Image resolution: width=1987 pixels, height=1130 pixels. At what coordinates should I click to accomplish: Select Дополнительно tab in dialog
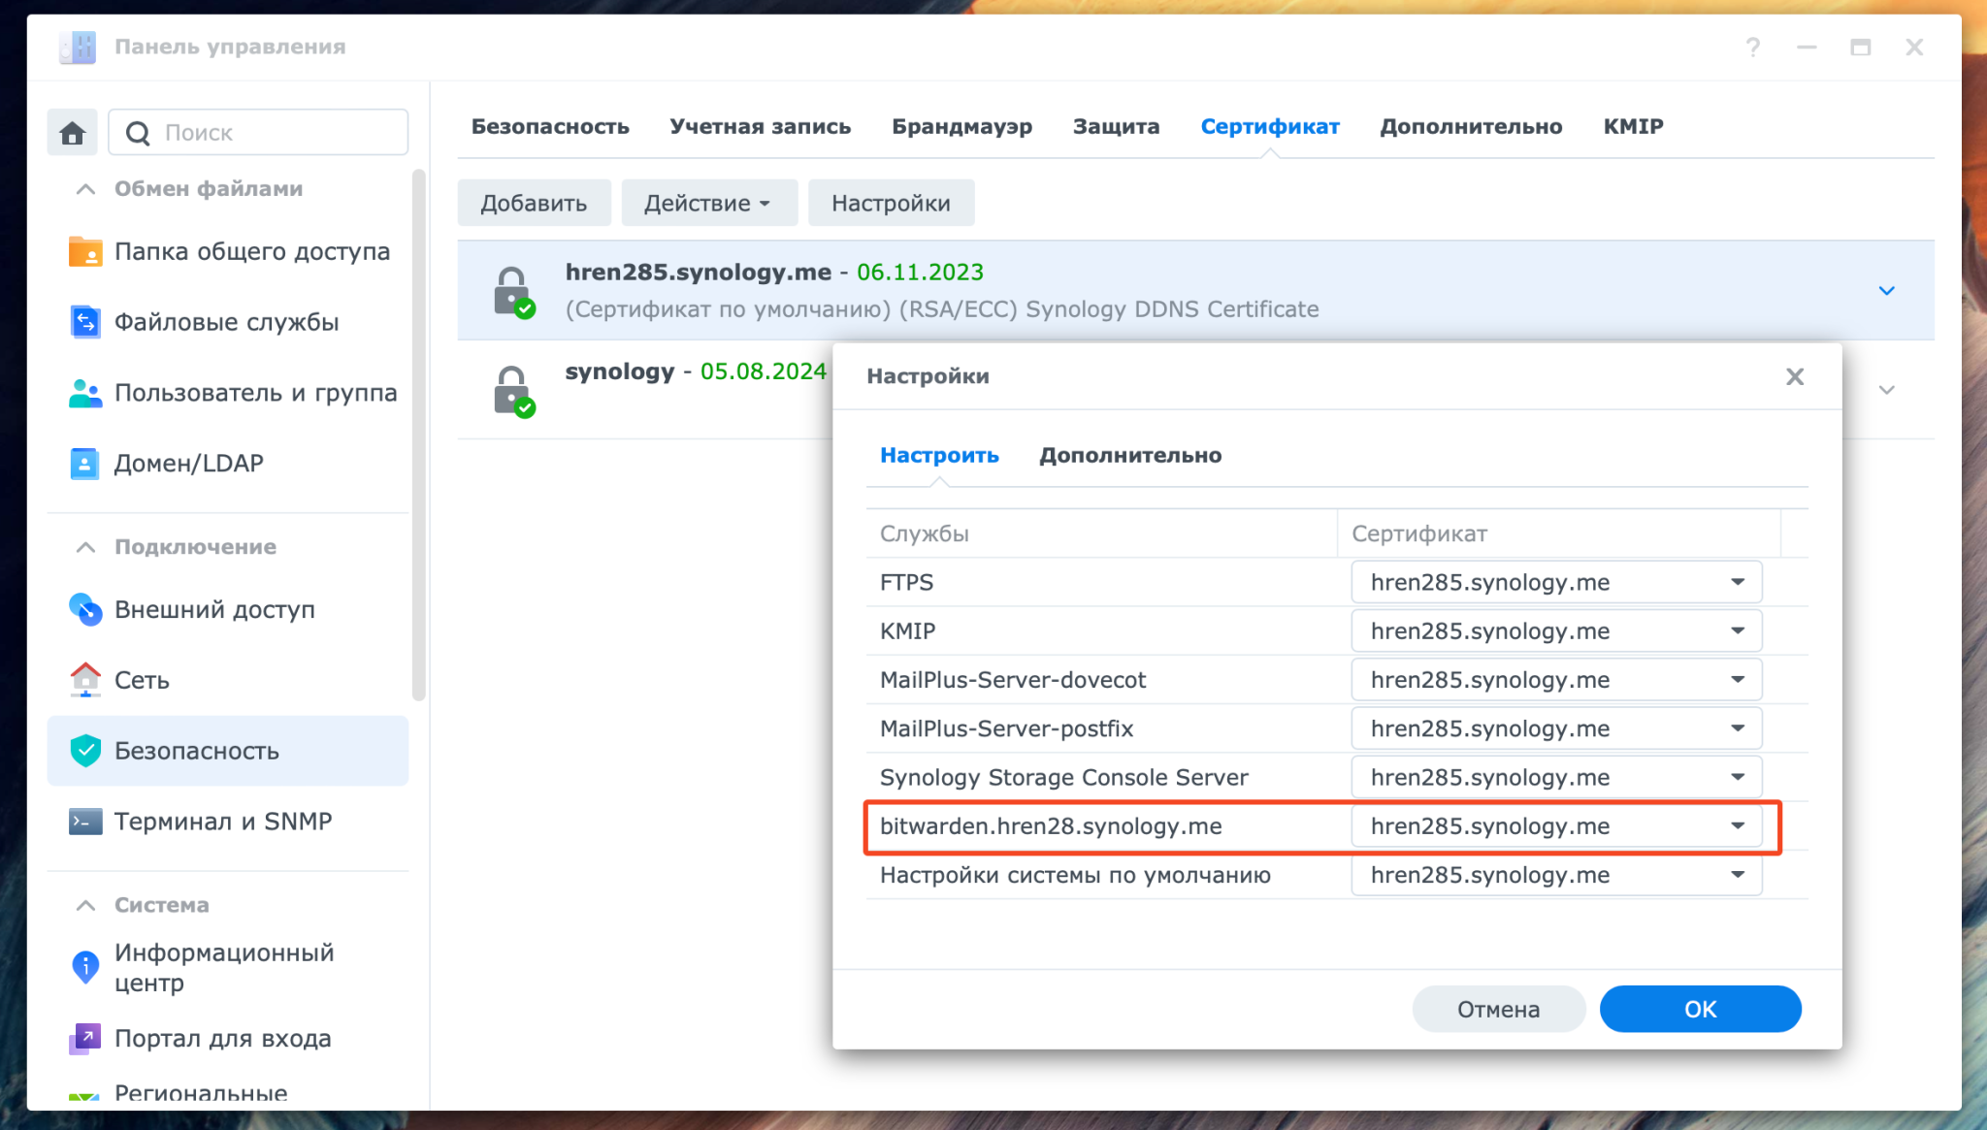[x=1130, y=455]
